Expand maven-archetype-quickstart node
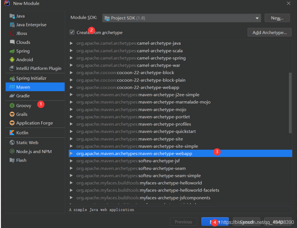Viewport: 297px width, 228px height. click(x=71, y=131)
